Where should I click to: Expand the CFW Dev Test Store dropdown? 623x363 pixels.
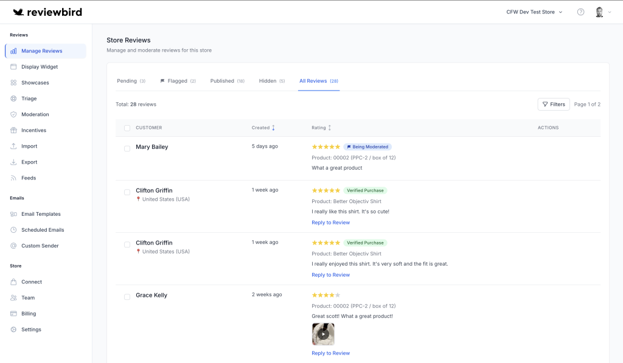pyautogui.click(x=534, y=12)
